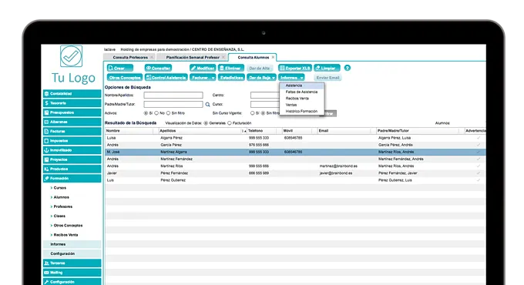524x285 pixels.
Task: Click the Dar de Alta button
Action: point(260,68)
